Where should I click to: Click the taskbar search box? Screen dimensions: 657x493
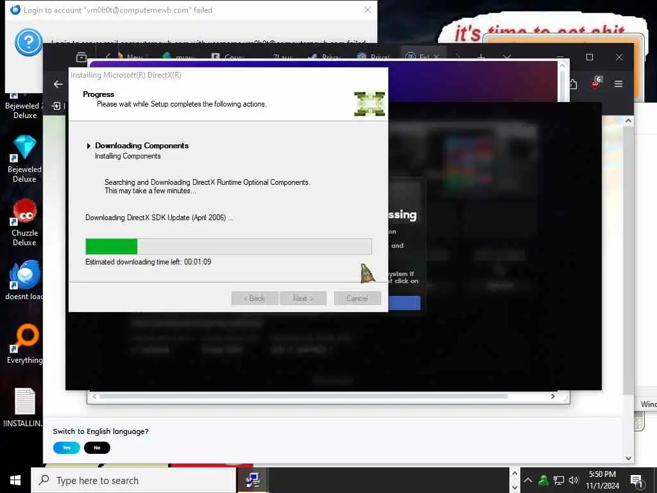[133, 480]
